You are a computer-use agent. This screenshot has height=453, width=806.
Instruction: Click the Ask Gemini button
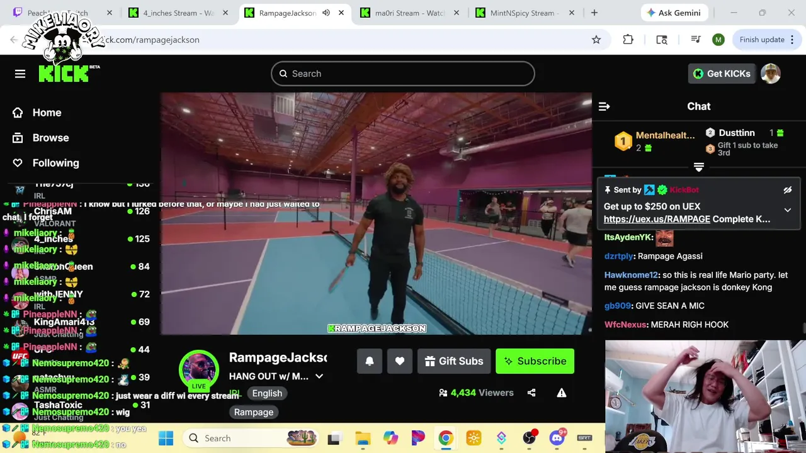tap(674, 13)
